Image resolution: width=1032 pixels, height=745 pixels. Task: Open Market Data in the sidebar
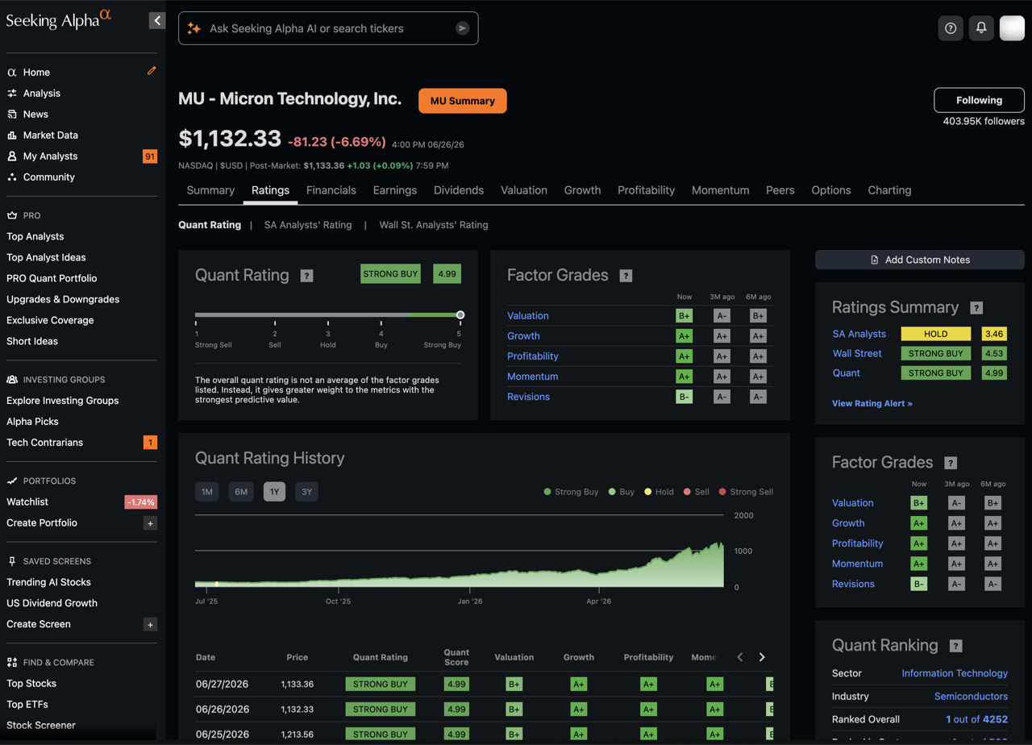click(x=51, y=135)
